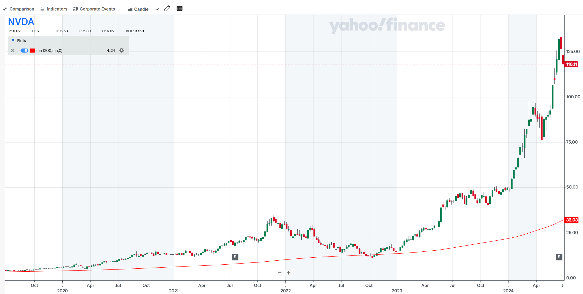583x294 pixels.
Task: Click the red moving average color swatch
Action: [33, 50]
